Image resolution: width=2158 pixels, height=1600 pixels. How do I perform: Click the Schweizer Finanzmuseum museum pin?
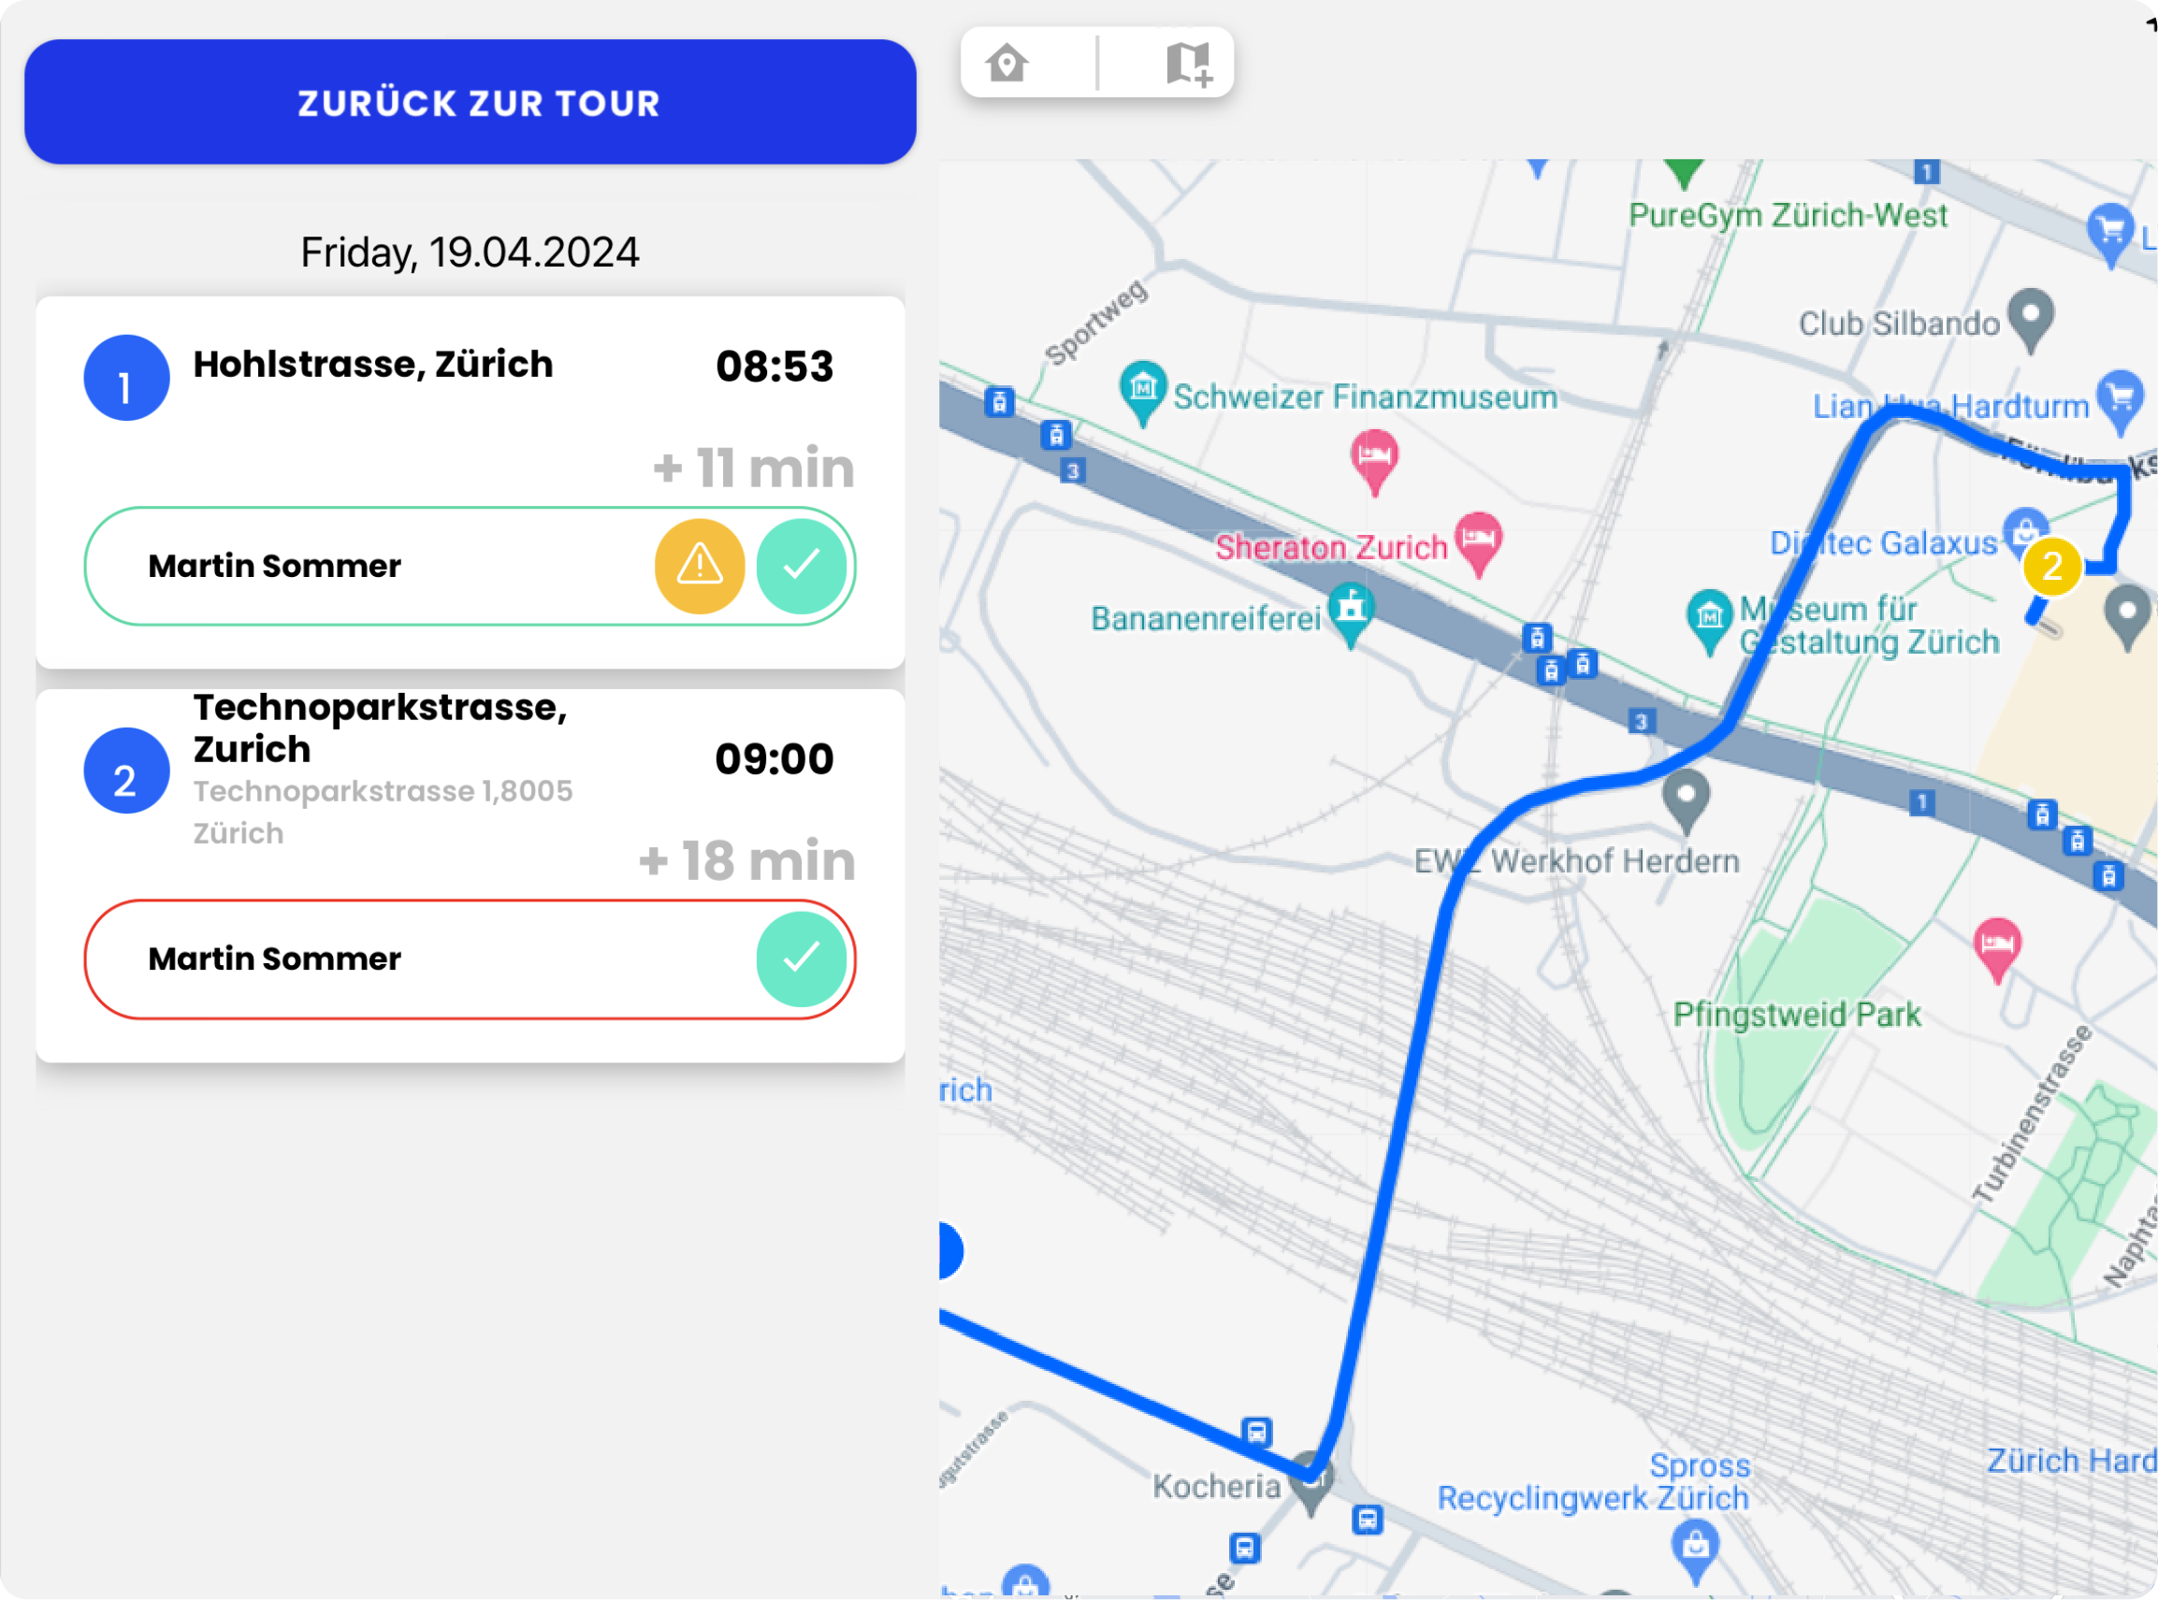(x=1143, y=389)
